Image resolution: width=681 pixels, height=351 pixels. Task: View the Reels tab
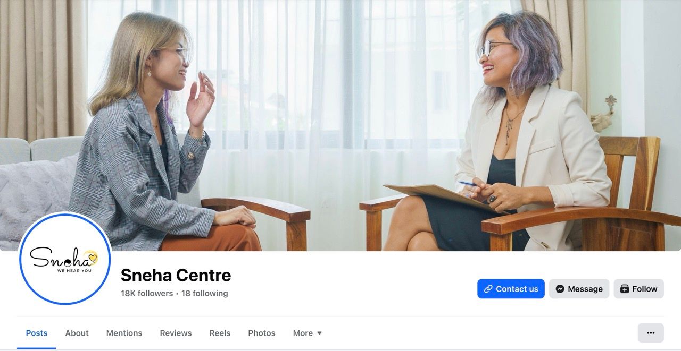[220, 333]
